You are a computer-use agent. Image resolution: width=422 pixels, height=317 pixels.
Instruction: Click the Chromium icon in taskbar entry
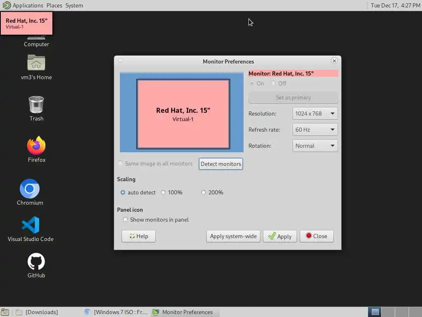pyautogui.click(x=87, y=312)
